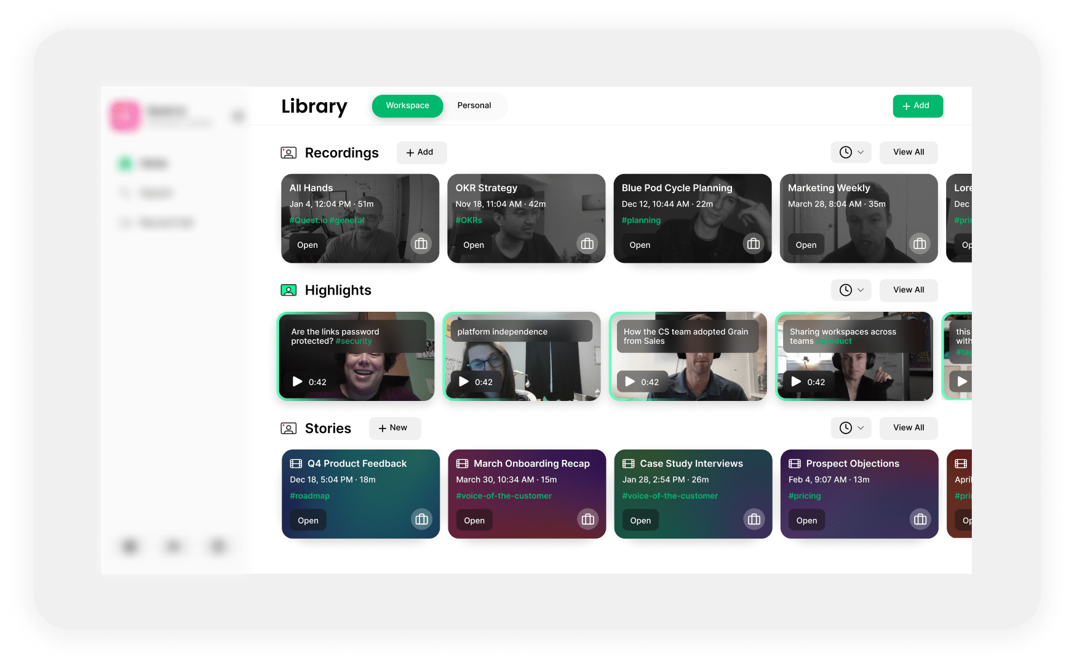Click briefcase icon on All Hands recording

tap(421, 244)
